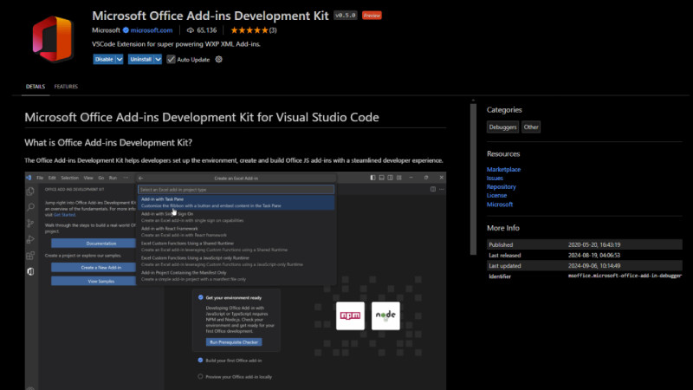Open the microsoft.com publisher link
The width and height of the screenshot is (693, 390).
pos(152,30)
